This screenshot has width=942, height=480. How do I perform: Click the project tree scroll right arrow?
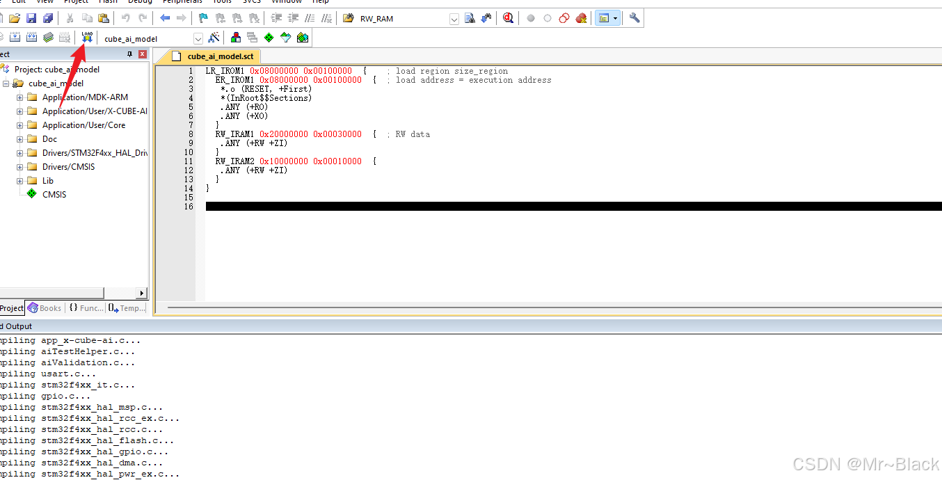(x=143, y=293)
